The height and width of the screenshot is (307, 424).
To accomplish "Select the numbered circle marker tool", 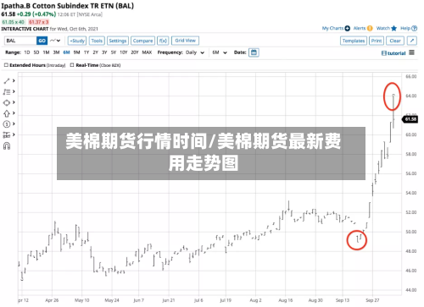I will pos(7,124).
